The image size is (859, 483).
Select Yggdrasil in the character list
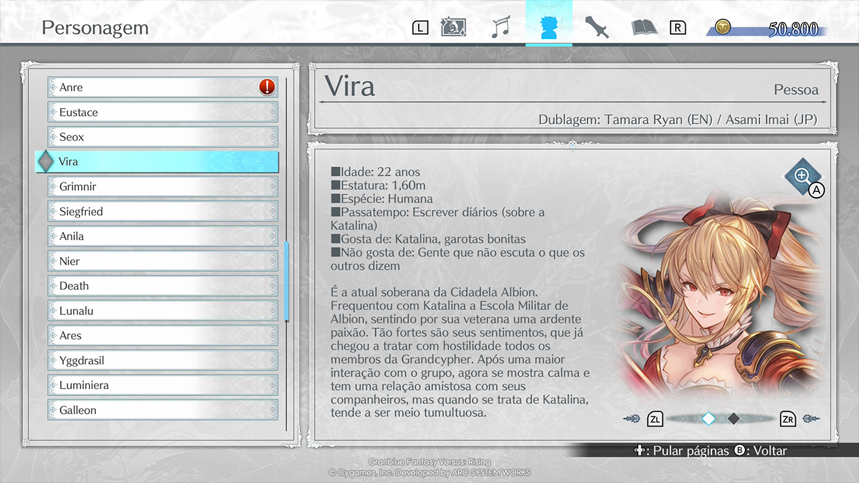tap(162, 360)
